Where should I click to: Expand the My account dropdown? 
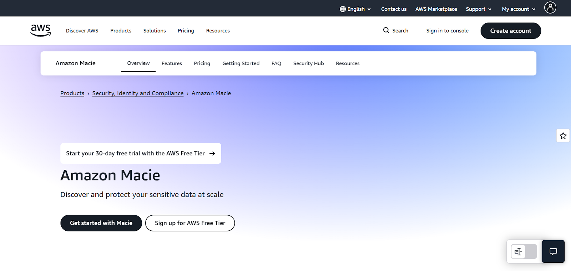pos(519,9)
